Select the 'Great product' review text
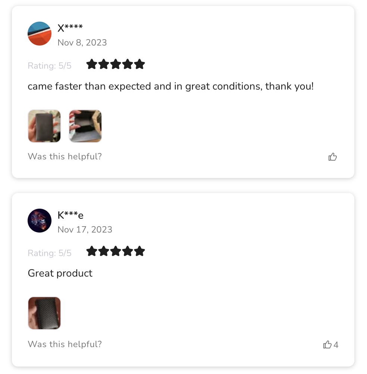The height and width of the screenshot is (374, 367). click(x=60, y=273)
